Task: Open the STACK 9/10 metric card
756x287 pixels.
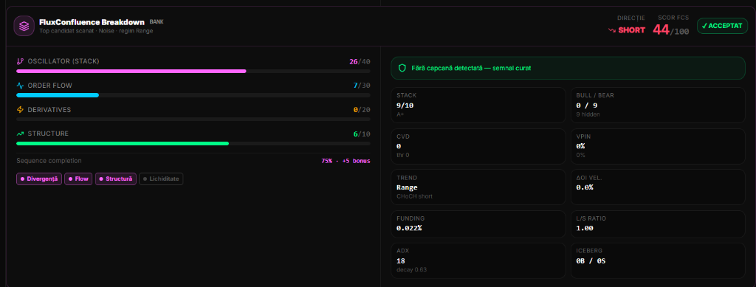Action: tap(478, 105)
